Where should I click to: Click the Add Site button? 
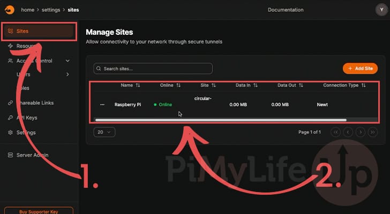click(x=360, y=68)
